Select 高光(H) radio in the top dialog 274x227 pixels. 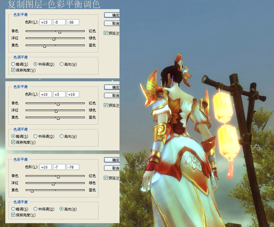click(x=61, y=64)
